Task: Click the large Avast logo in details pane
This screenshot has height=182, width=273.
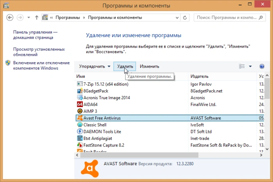Action: tap(90, 168)
